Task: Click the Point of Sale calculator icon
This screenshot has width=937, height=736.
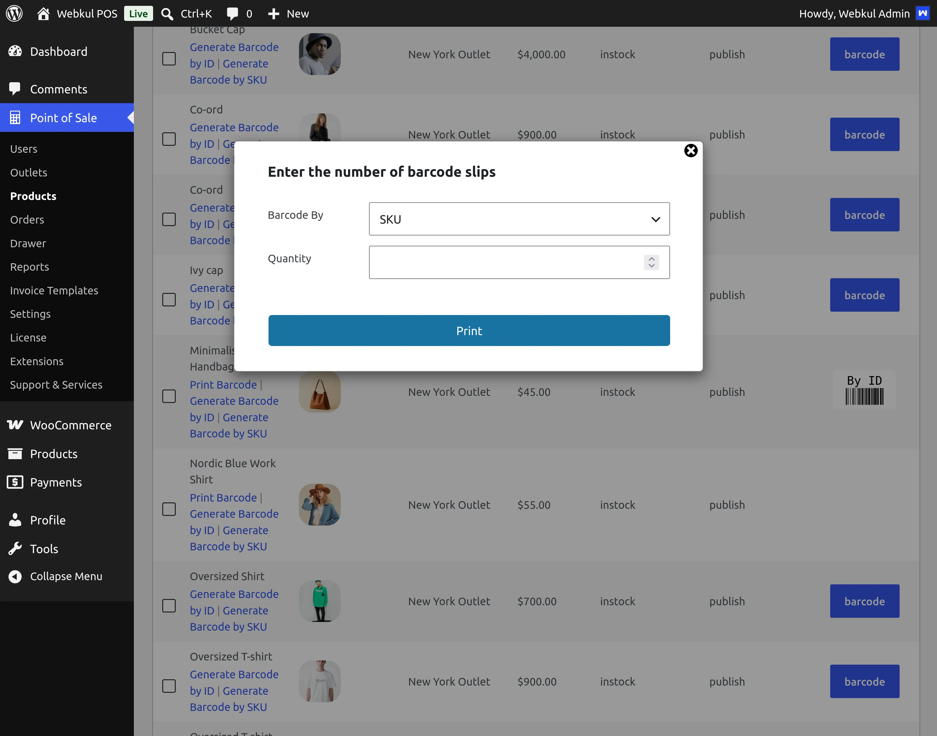Action: [x=15, y=118]
